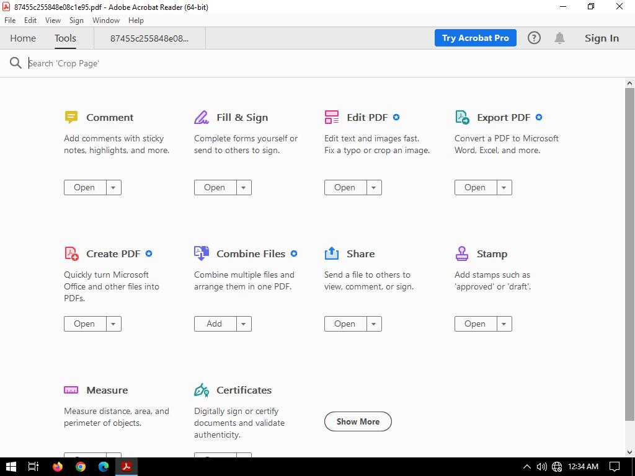Expand the Comment Open dropdown arrow
Screen dimensions: 635x476
113,187
